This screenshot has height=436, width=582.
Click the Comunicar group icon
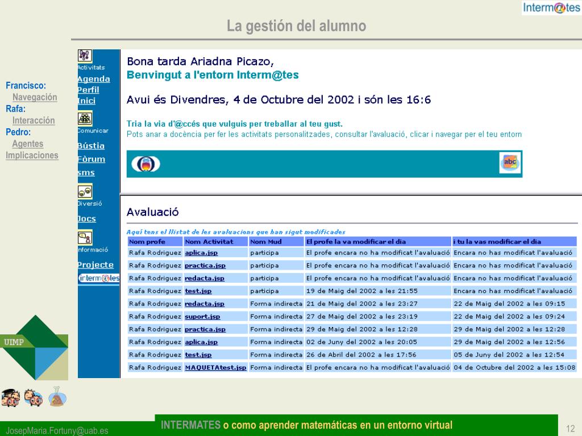tap(85, 119)
